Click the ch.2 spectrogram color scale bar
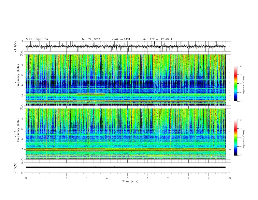258x200 pixels. point(236,138)
